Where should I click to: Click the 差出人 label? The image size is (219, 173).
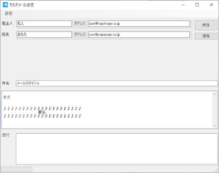coord(7,23)
